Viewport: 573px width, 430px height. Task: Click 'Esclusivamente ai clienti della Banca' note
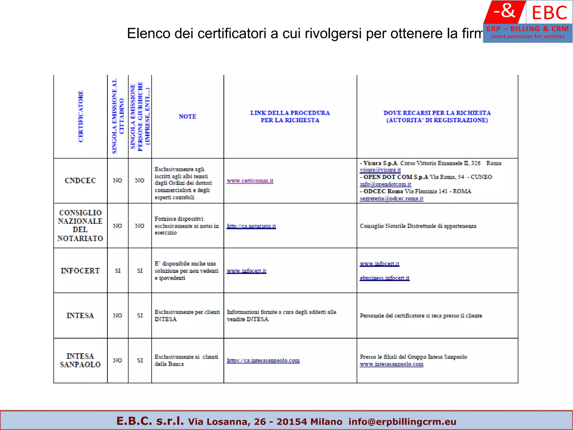(186, 361)
